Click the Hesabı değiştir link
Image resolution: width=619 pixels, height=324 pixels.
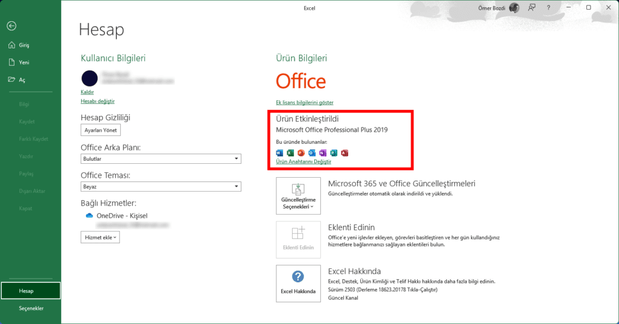[97, 102]
